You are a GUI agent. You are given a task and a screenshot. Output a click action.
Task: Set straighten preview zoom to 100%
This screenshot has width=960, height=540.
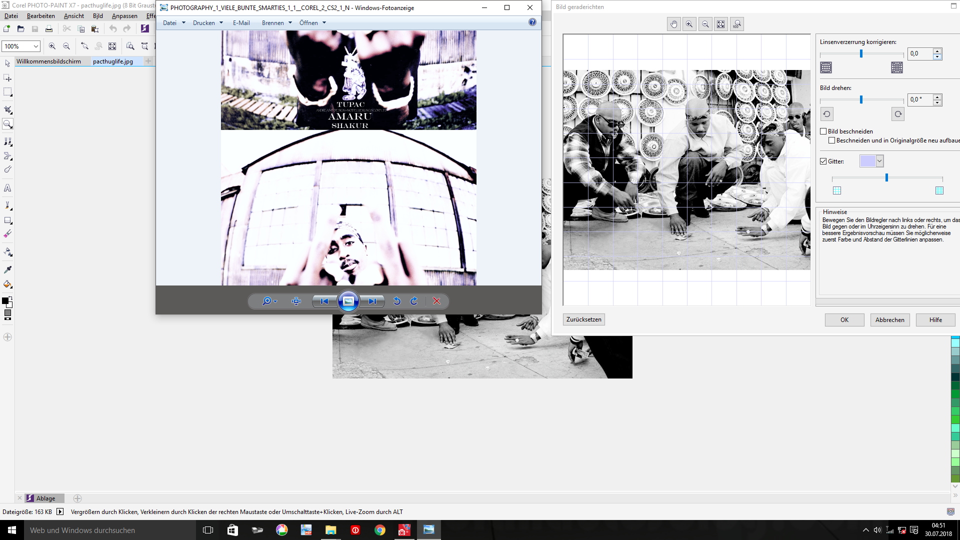(x=736, y=24)
